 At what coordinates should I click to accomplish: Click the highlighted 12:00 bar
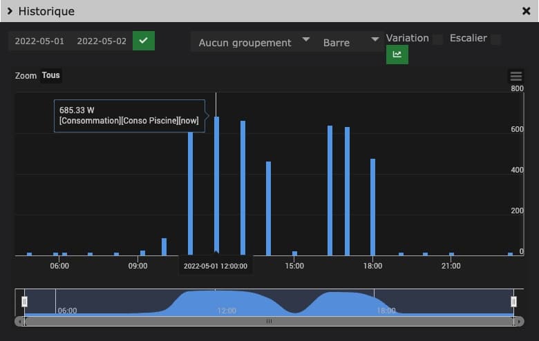point(216,186)
